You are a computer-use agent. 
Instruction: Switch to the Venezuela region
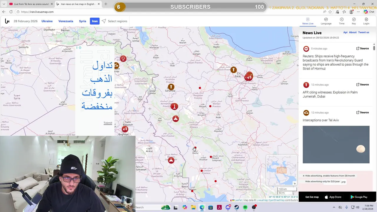pyautogui.click(x=66, y=21)
